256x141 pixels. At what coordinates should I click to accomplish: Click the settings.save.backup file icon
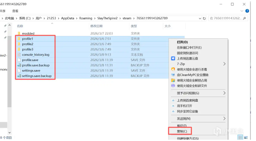pos(19,76)
